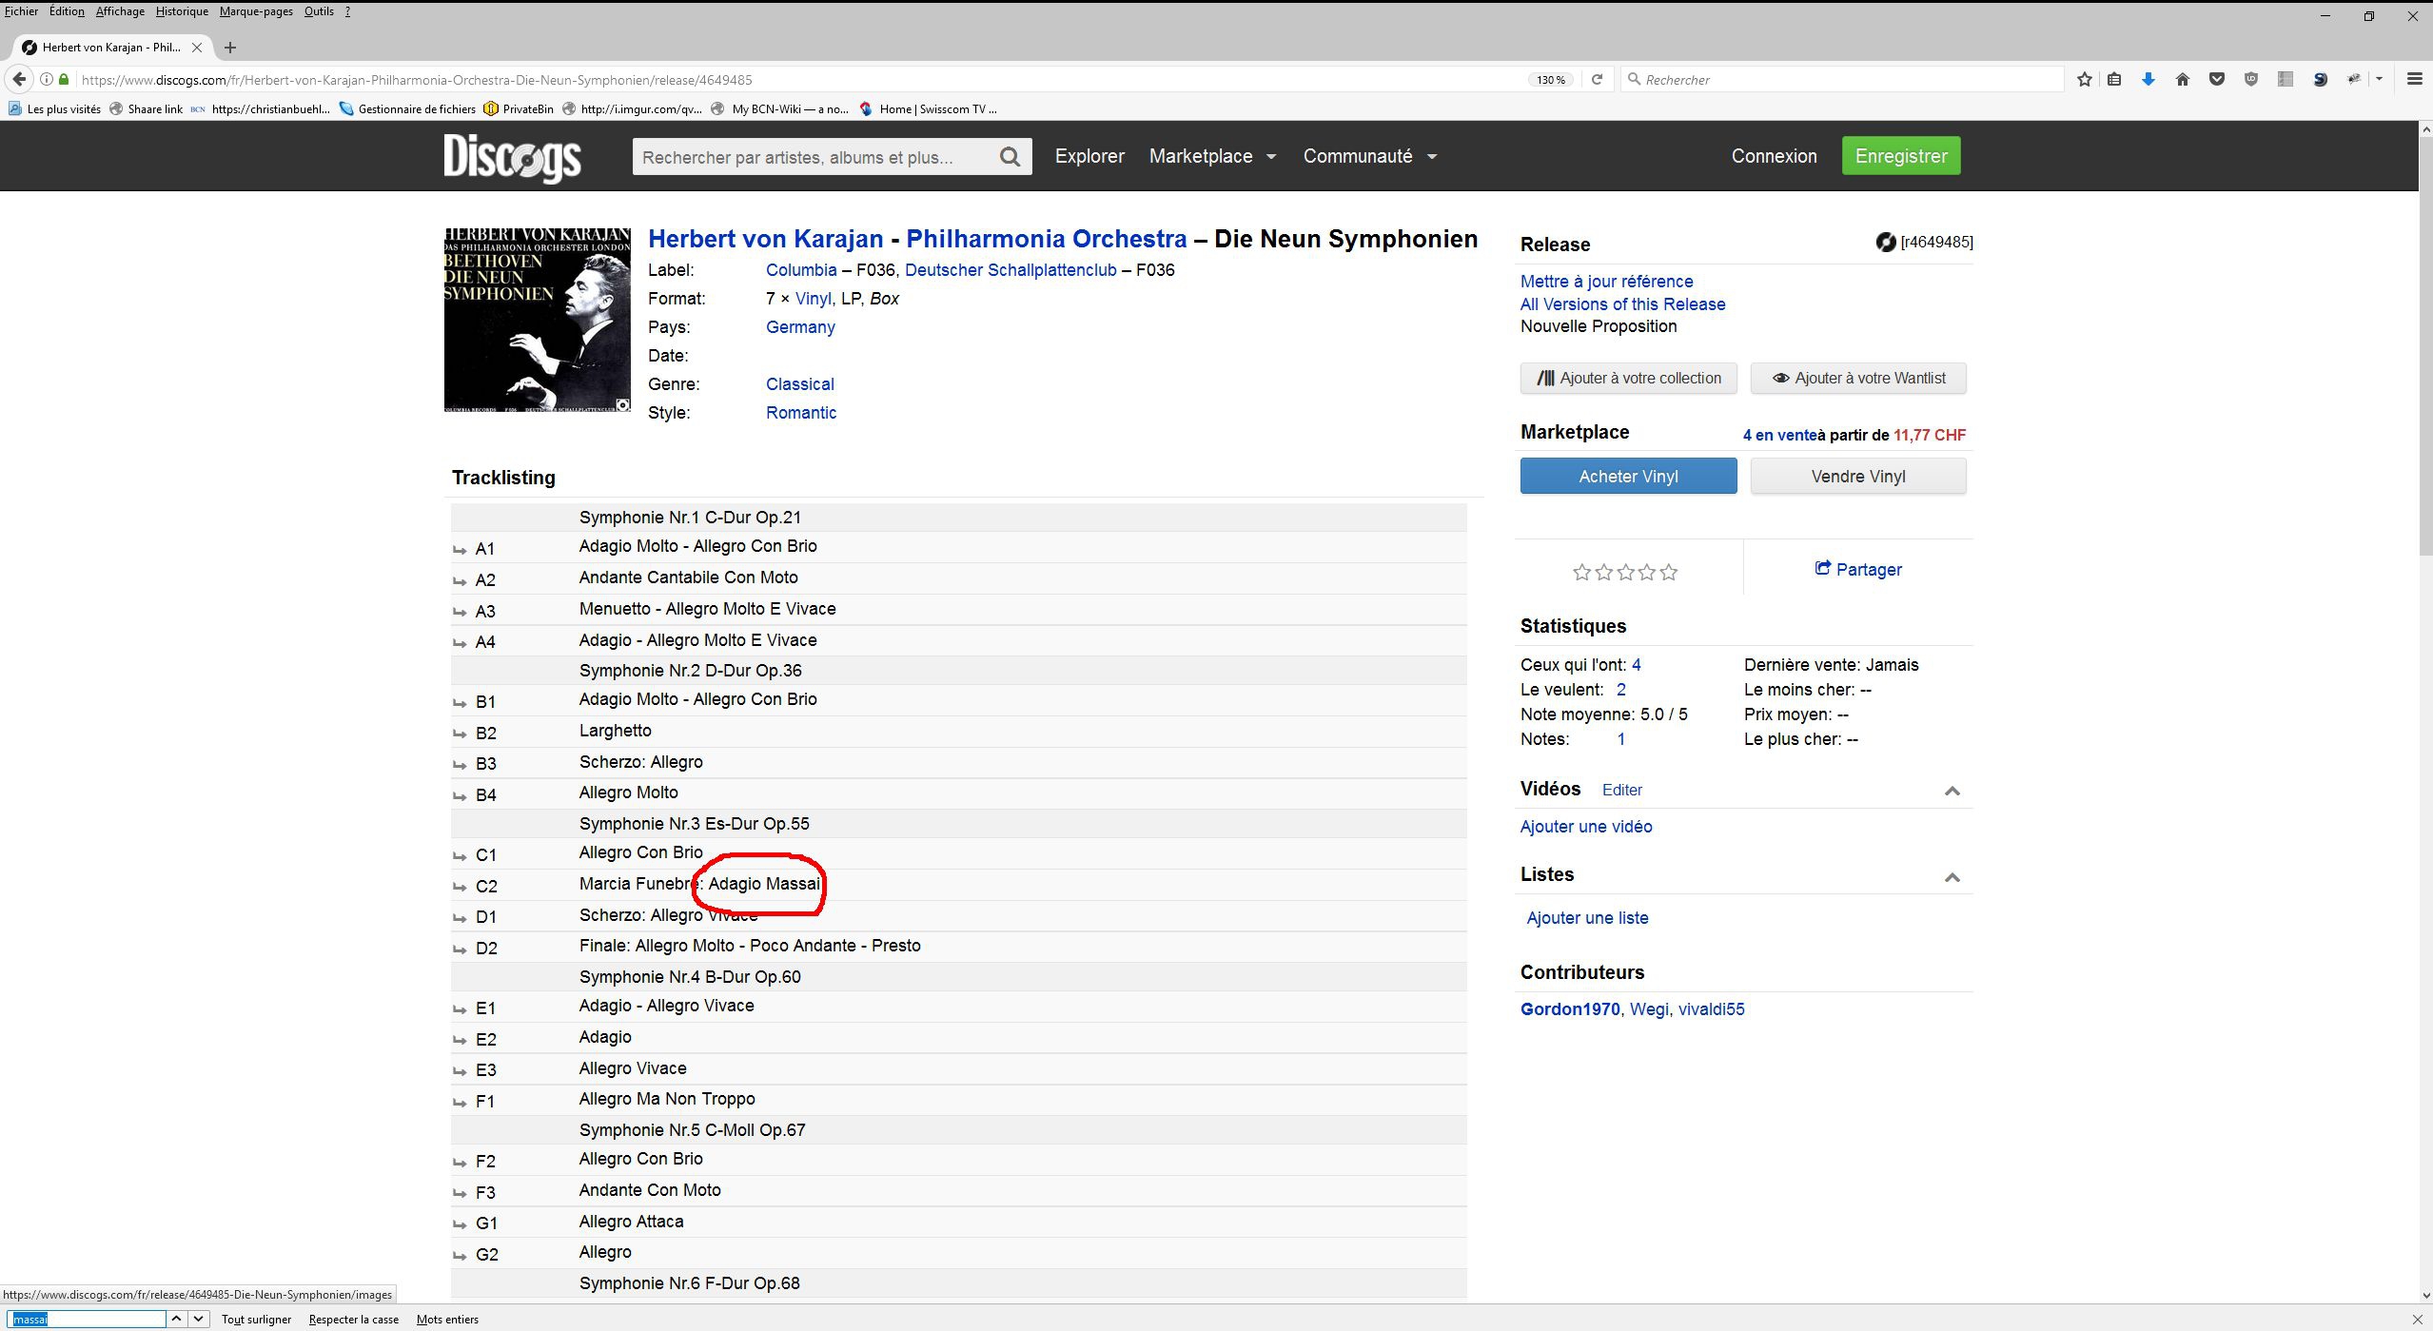
Task: Open the Les plus visités bookmark folder
Action: 54,108
